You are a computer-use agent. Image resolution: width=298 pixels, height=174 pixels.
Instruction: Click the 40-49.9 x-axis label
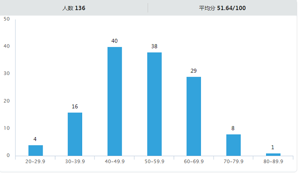(115, 162)
